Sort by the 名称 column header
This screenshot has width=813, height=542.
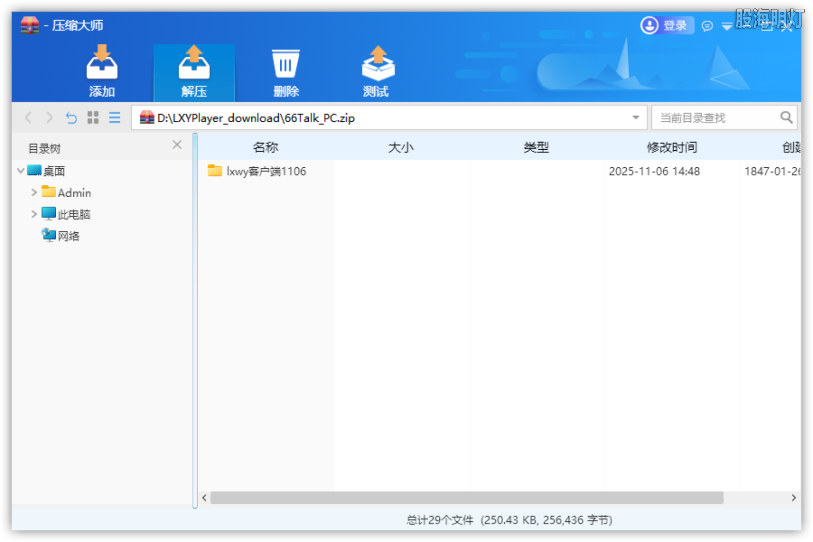coord(265,148)
